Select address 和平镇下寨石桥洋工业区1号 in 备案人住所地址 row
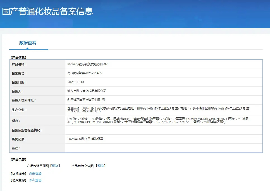Screen dimensions: 270x191 tap(86, 100)
